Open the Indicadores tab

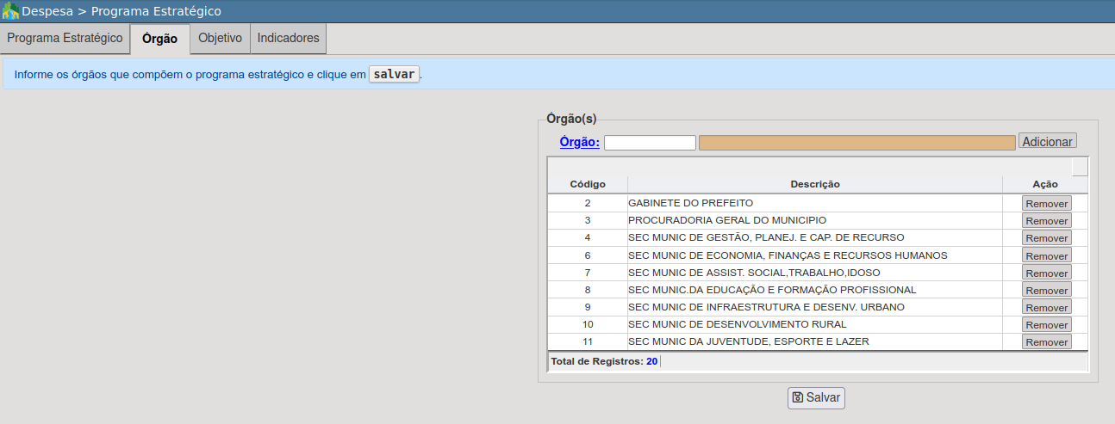(288, 39)
